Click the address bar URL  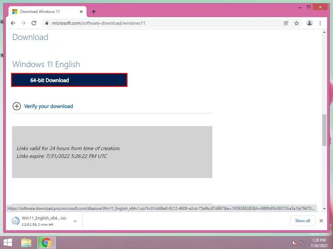point(99,23)
